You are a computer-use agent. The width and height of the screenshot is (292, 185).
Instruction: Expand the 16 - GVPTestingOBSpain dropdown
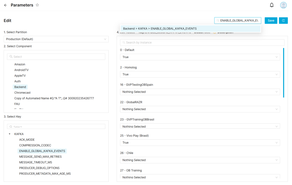coord(200,92)
